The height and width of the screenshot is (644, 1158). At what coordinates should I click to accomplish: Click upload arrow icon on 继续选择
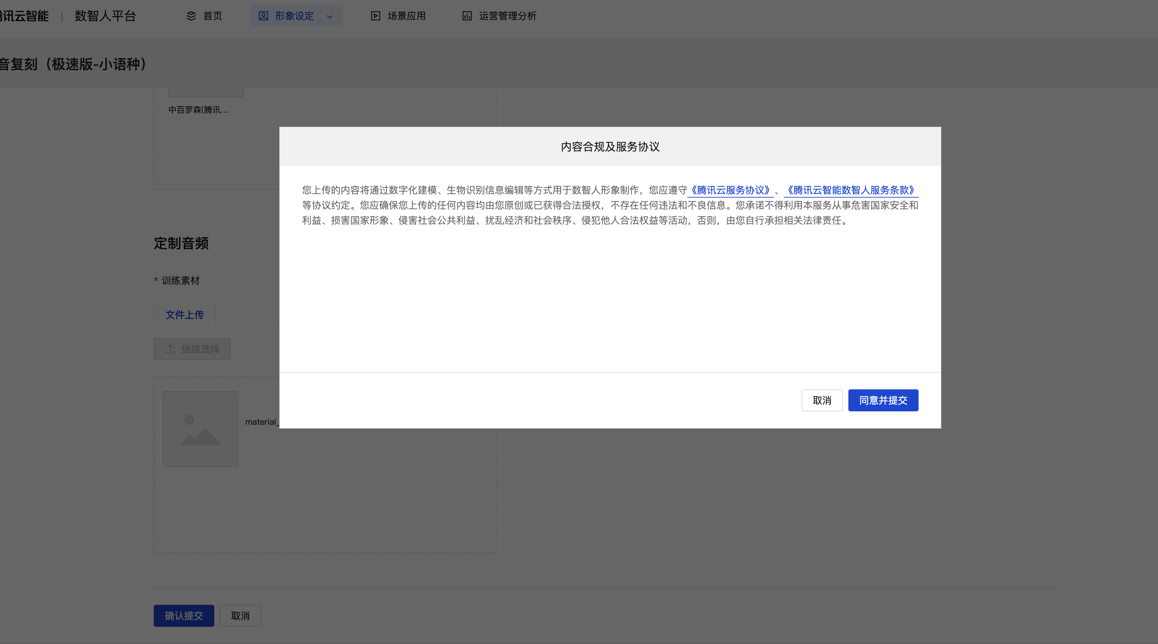[170, 349]
